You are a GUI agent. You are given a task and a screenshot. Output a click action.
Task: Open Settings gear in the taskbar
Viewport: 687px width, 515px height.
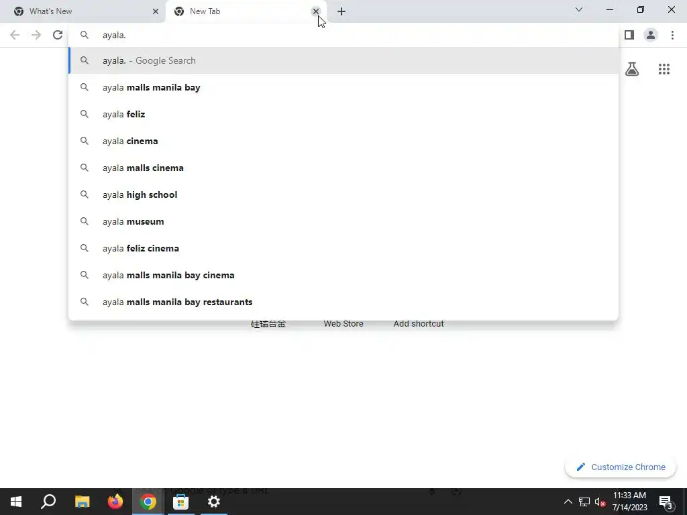pyautogui.click(x=214, y=502)
